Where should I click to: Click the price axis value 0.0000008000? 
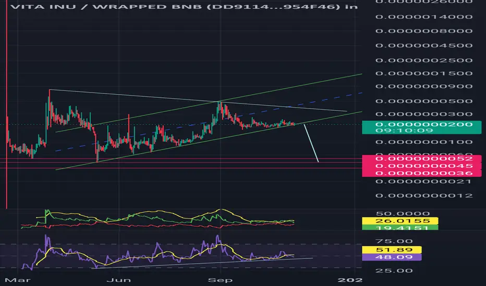tap(424, 31)
